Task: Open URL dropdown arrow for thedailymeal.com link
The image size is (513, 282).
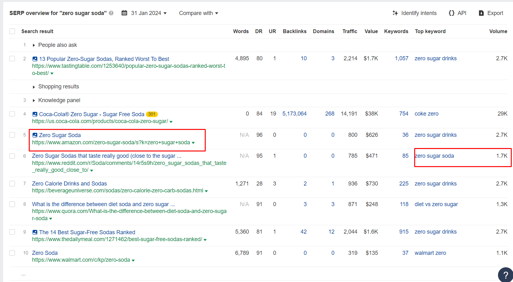Action: tap(205, 240)
